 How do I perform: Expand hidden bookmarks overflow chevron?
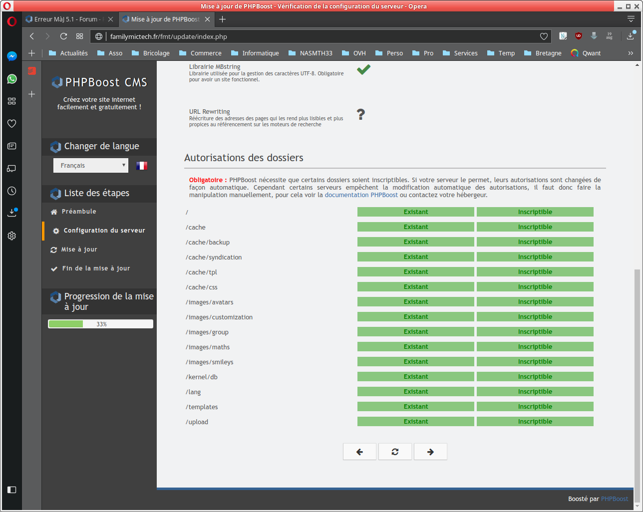[x=631, y=53]
